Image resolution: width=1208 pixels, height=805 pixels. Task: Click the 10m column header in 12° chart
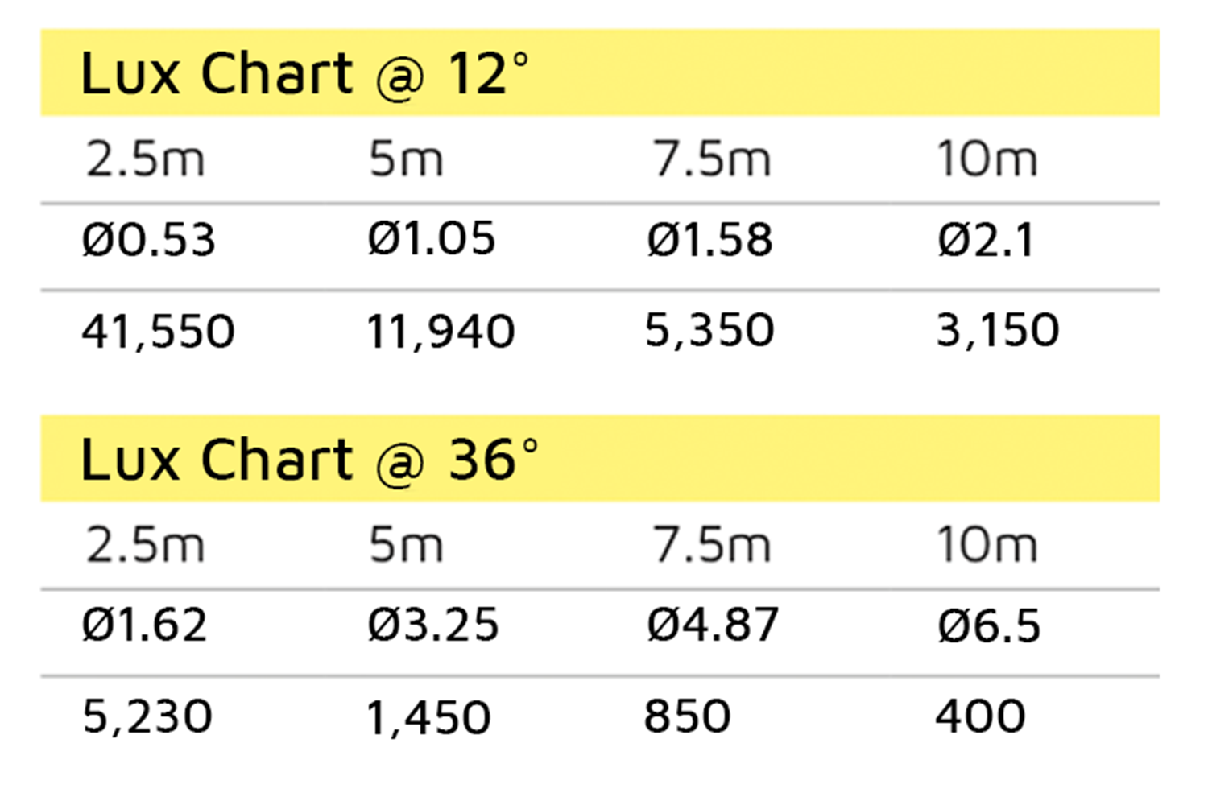[x=987, y=159]
